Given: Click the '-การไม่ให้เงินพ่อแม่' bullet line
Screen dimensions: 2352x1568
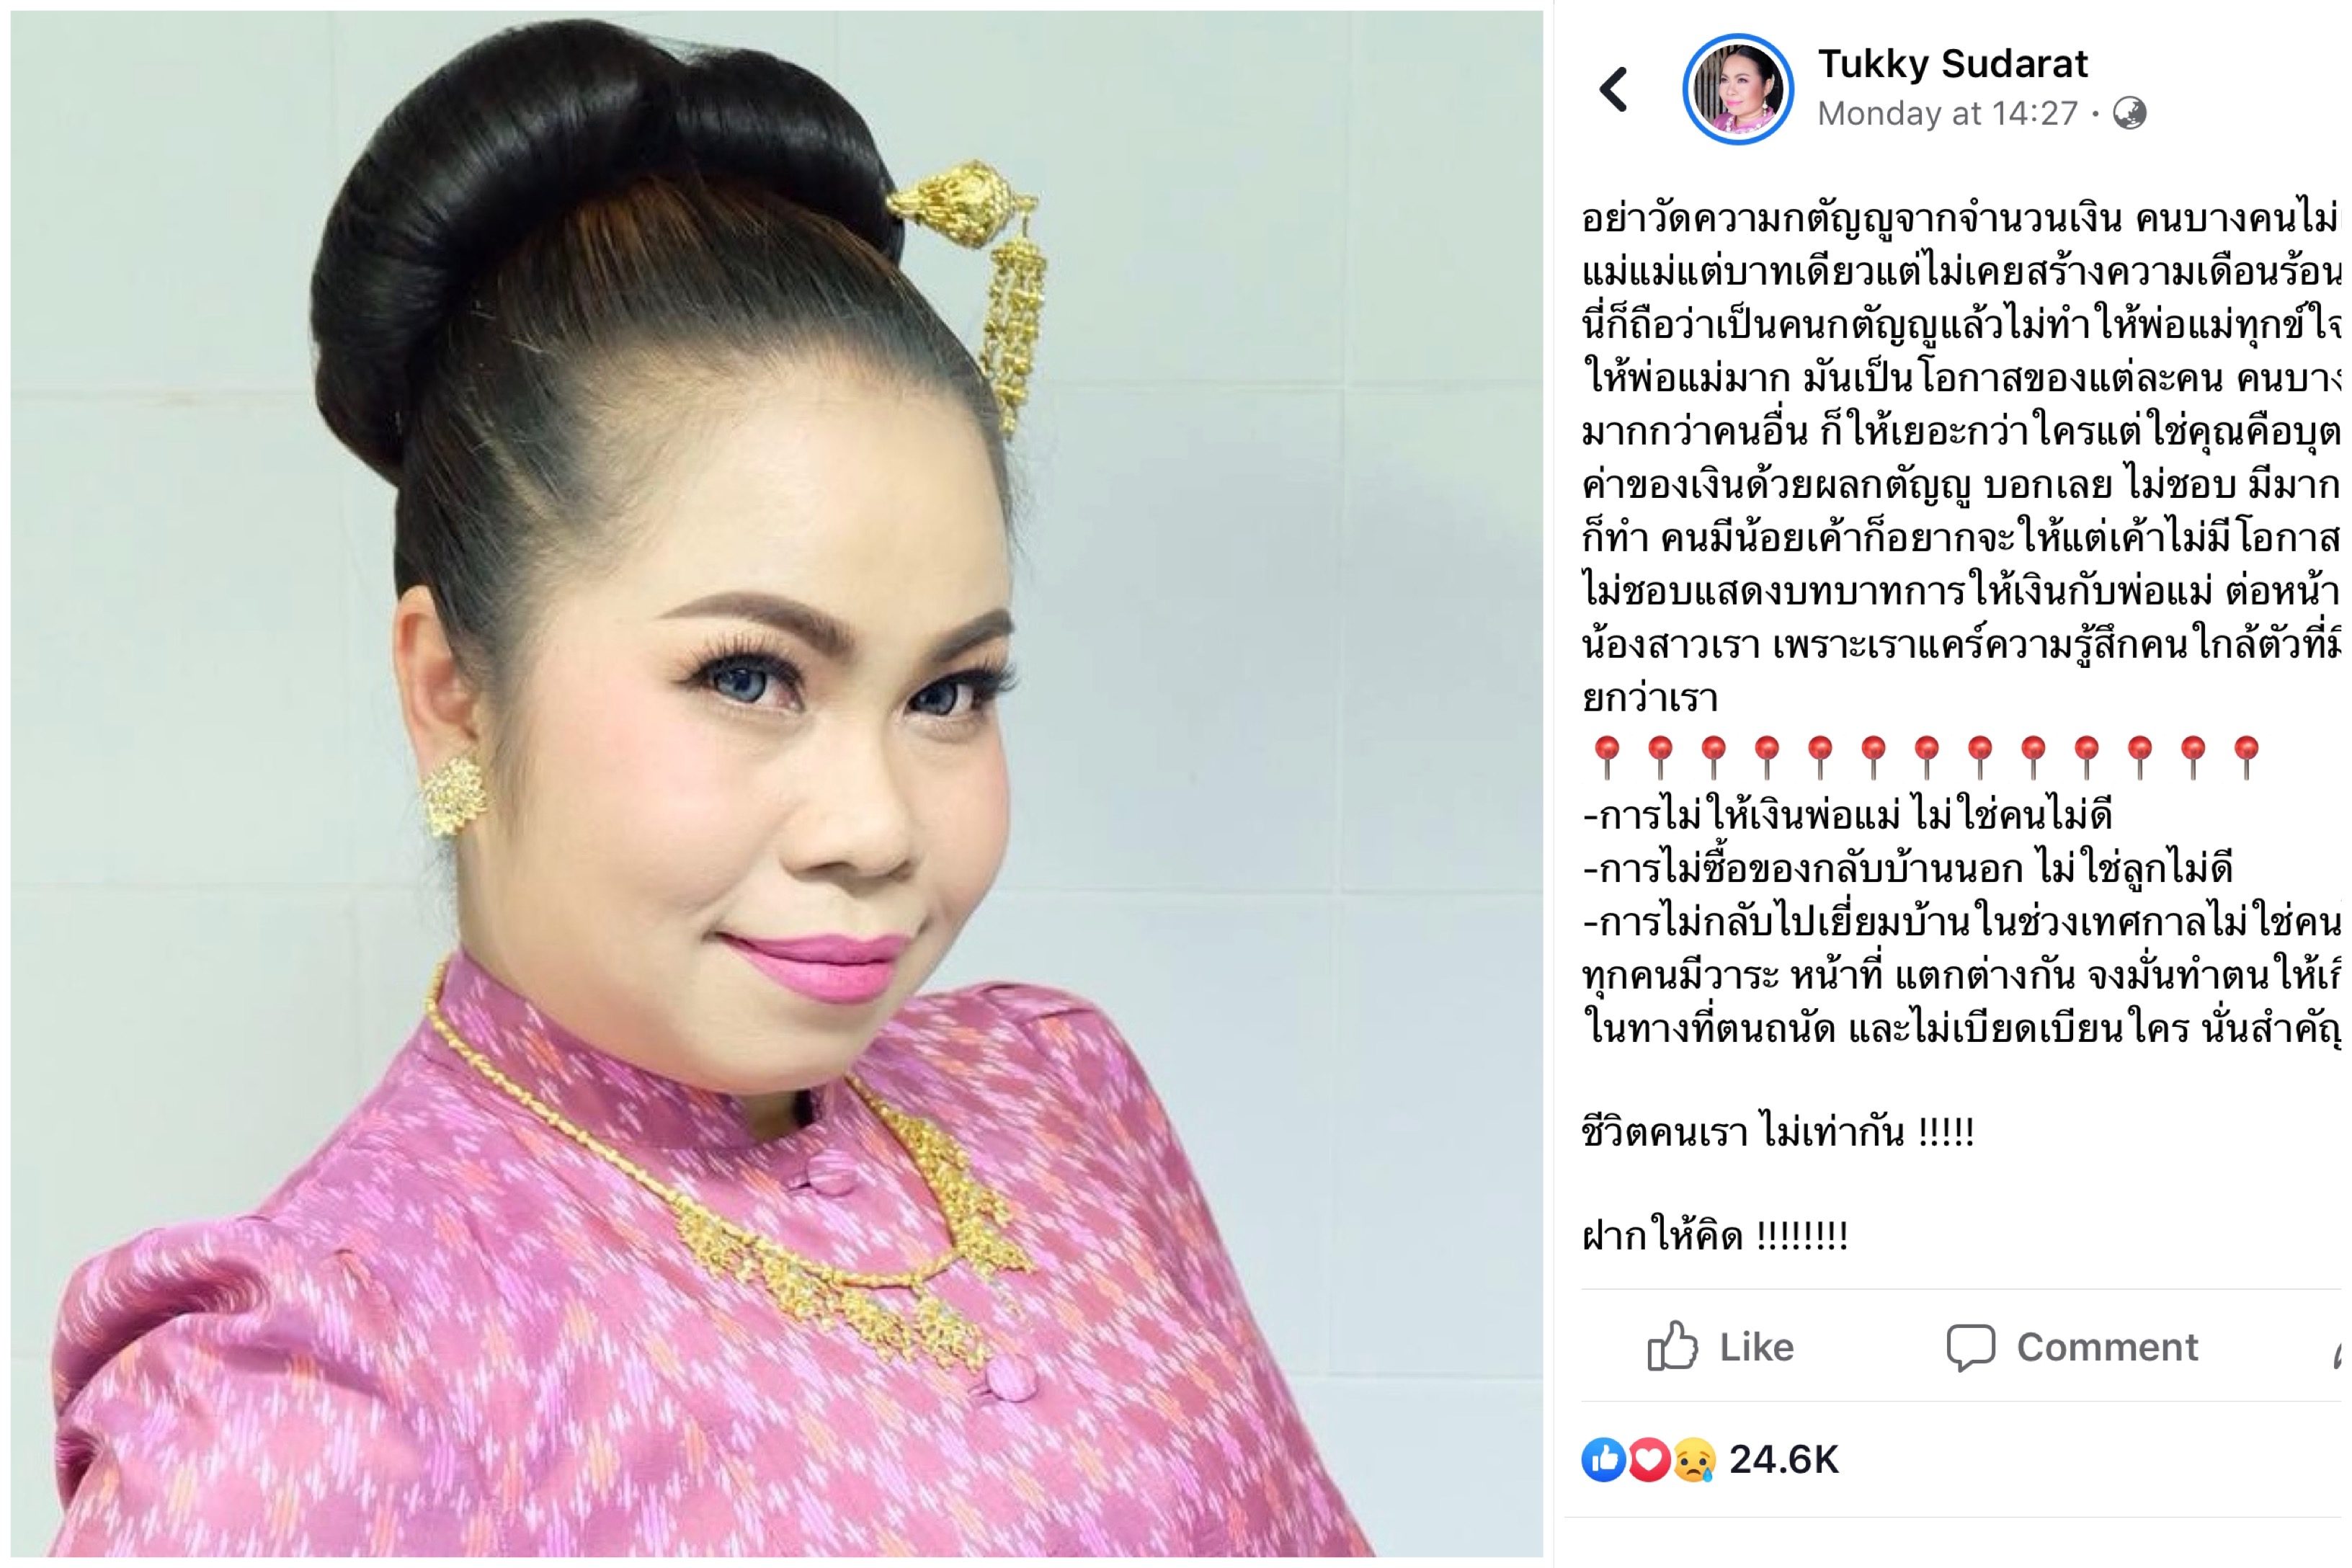Looking at the screenshot, I should click(1847, 816).
